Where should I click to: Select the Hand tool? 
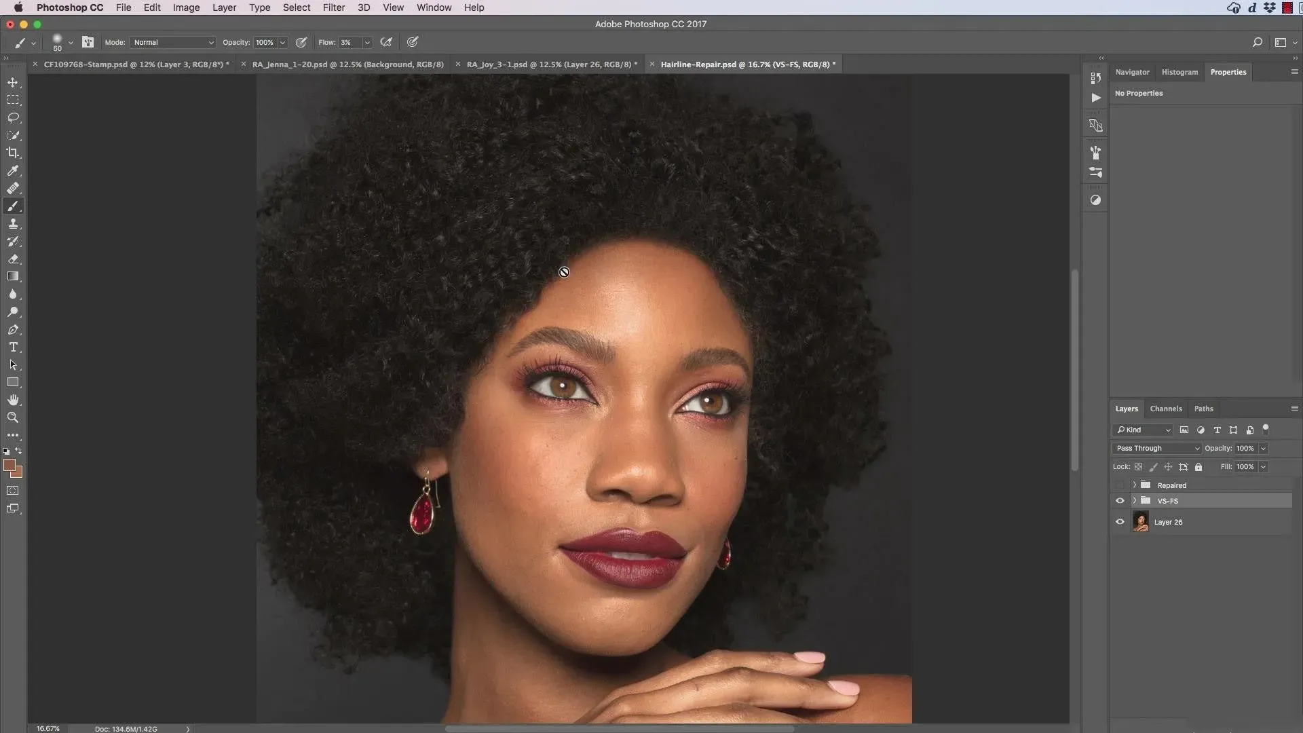[13, 400]
